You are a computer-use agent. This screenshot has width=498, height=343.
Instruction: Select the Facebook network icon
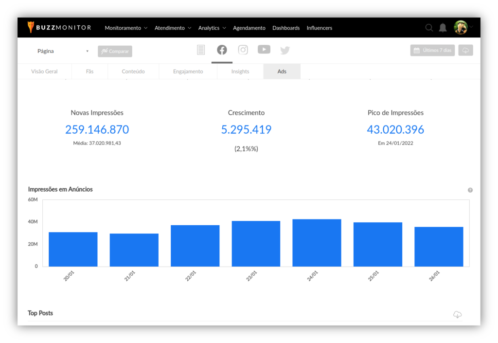pos(222,50)
